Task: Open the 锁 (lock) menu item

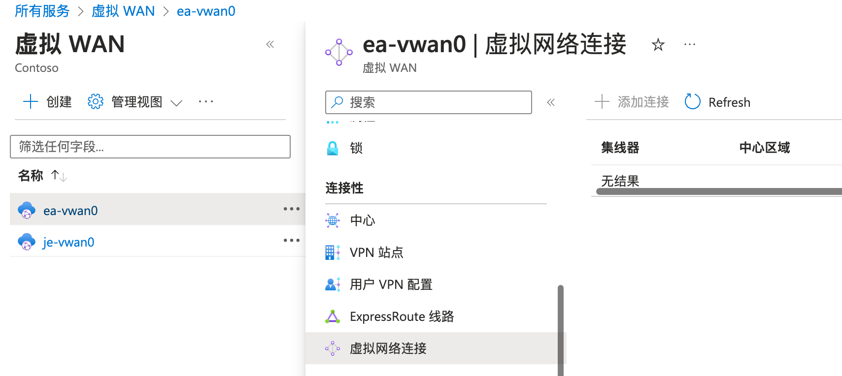Action: (x=344, y=148)
